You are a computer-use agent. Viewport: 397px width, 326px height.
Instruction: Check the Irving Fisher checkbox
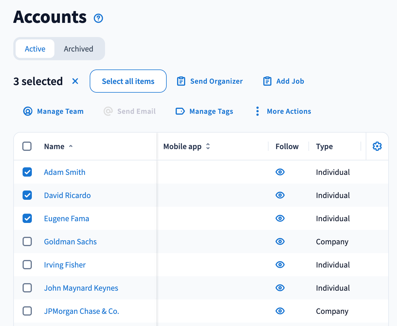(x=27, y=265)
